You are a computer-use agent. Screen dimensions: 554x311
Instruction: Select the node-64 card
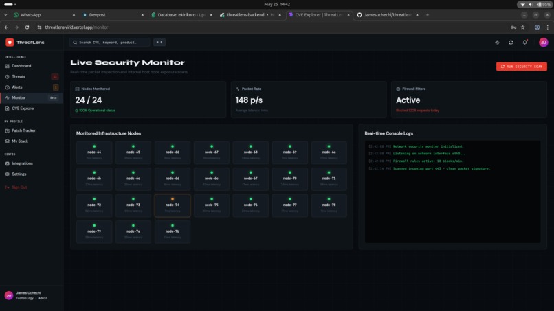(94, 152)
